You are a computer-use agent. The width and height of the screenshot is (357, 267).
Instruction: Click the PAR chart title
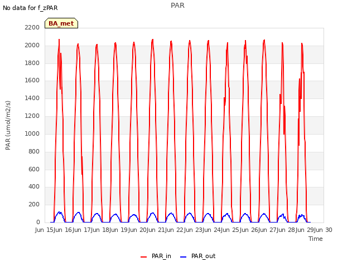click(177, 6)
